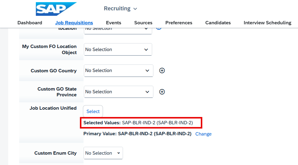Switch to the Events tab
The height and width of the screenshot is (165, 298).
click(114, 22)
